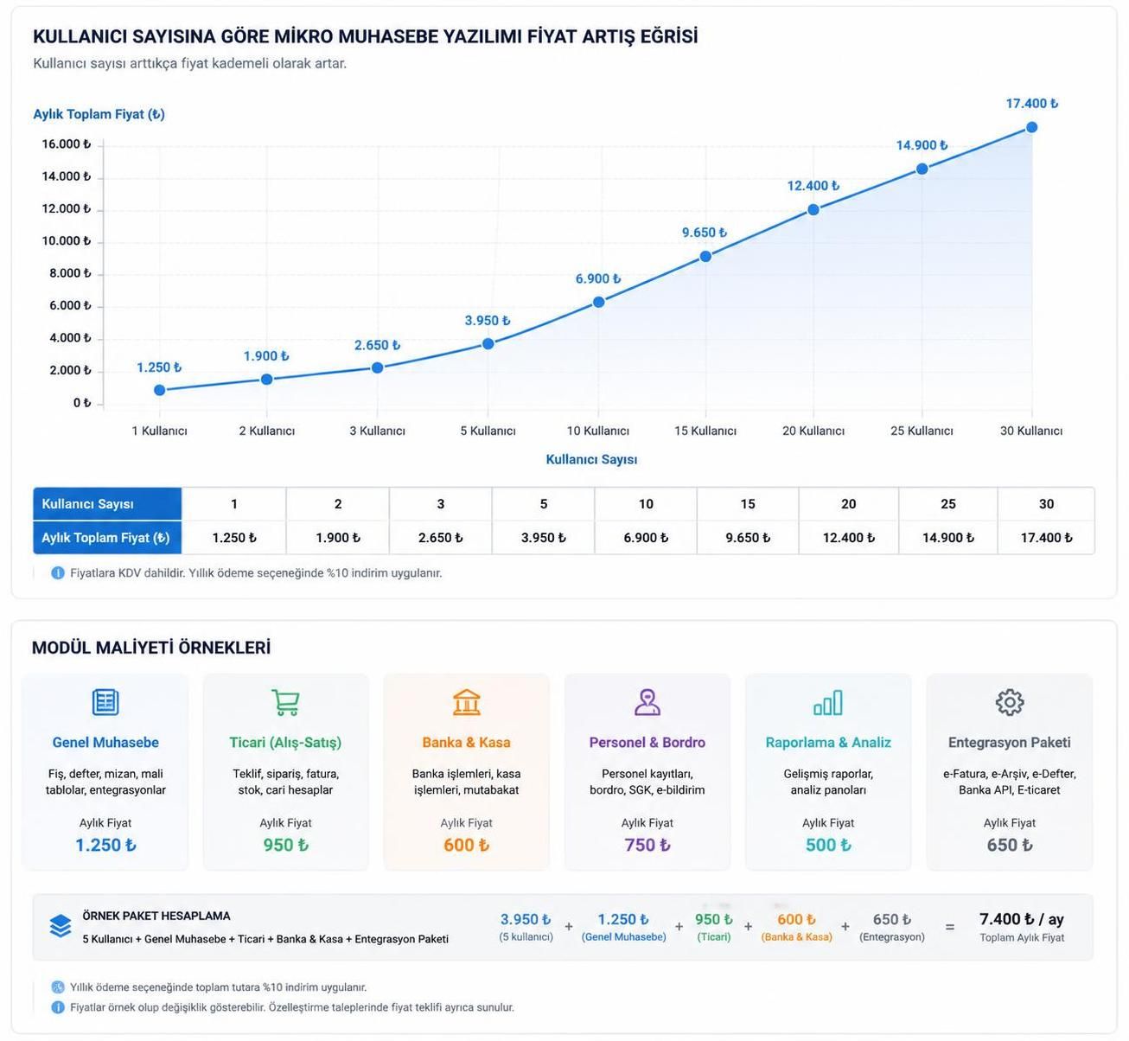1129x1041 pixels.
Task: Select the Raporlama & Analiz card title
Action: (x=828, y=743)
